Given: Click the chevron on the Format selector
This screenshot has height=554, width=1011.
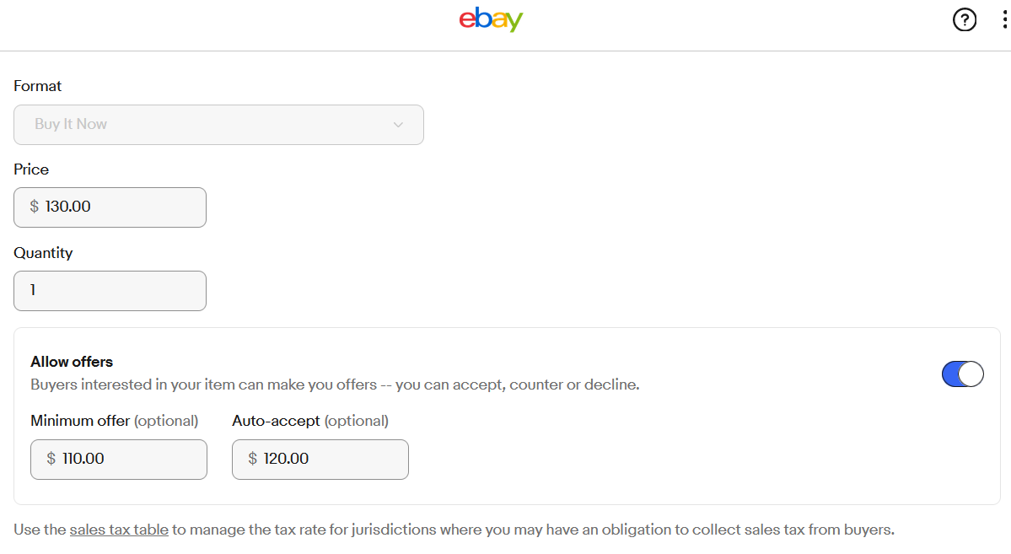Looking at the screenshot, I should [x=398, y=124].
